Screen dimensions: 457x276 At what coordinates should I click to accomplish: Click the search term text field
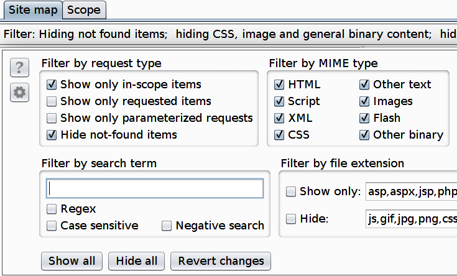pos(155,188)
